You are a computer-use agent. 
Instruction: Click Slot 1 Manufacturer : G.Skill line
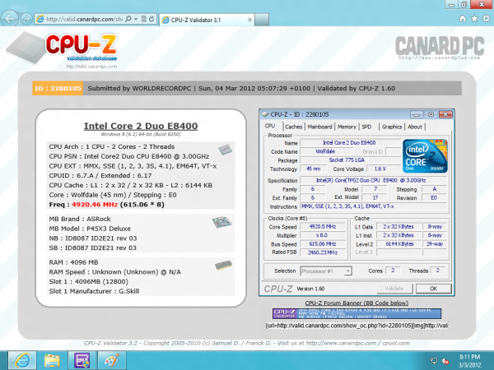click(94, 291)
